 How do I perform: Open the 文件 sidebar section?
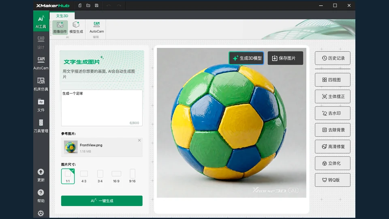[41, 105]
